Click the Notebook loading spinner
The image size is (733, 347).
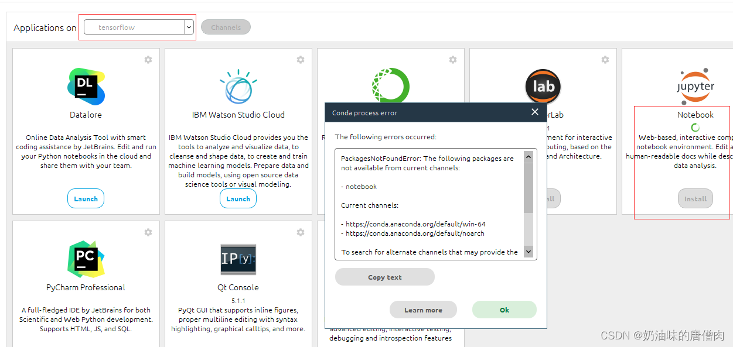pyautogui.click(x=696, y=127)
